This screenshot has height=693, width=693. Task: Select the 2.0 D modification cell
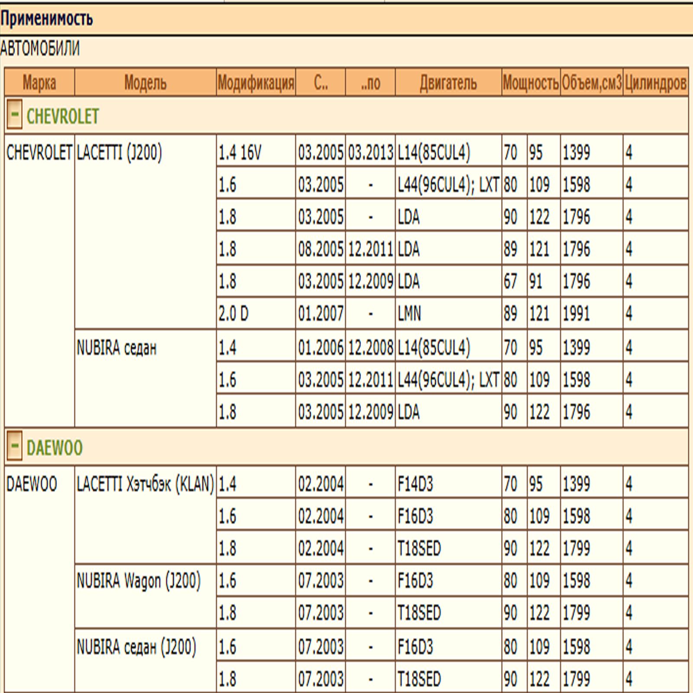(256, 313)
